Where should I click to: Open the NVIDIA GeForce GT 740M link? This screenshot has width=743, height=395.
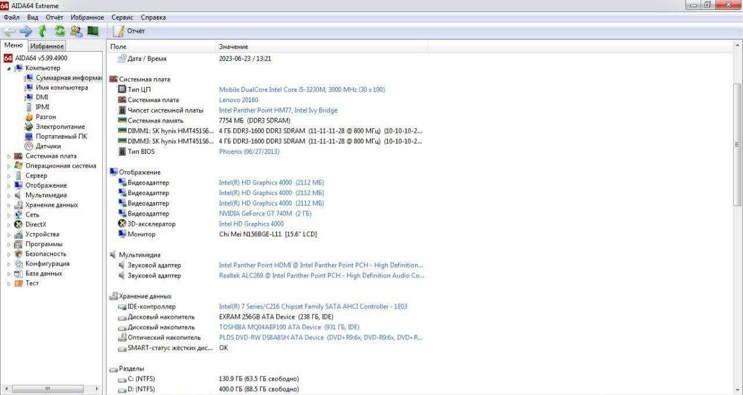[x=265, y=213]
